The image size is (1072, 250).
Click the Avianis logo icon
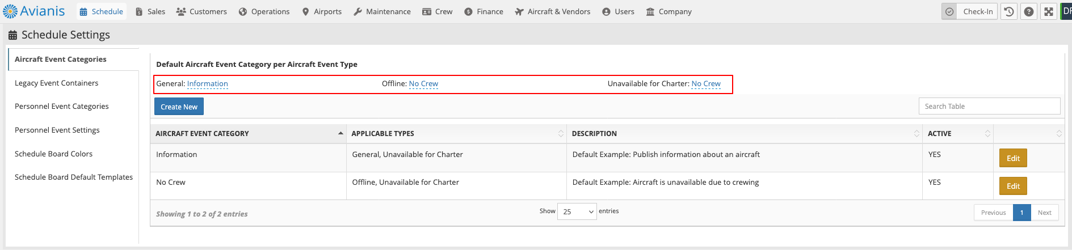10,11
